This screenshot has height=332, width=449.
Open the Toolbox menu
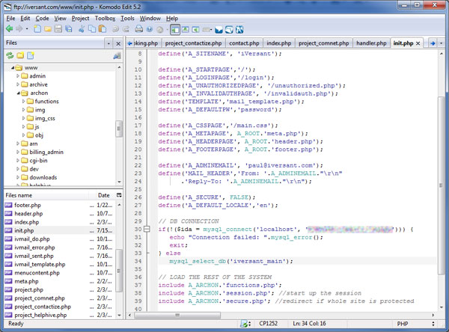coord(105,18)
